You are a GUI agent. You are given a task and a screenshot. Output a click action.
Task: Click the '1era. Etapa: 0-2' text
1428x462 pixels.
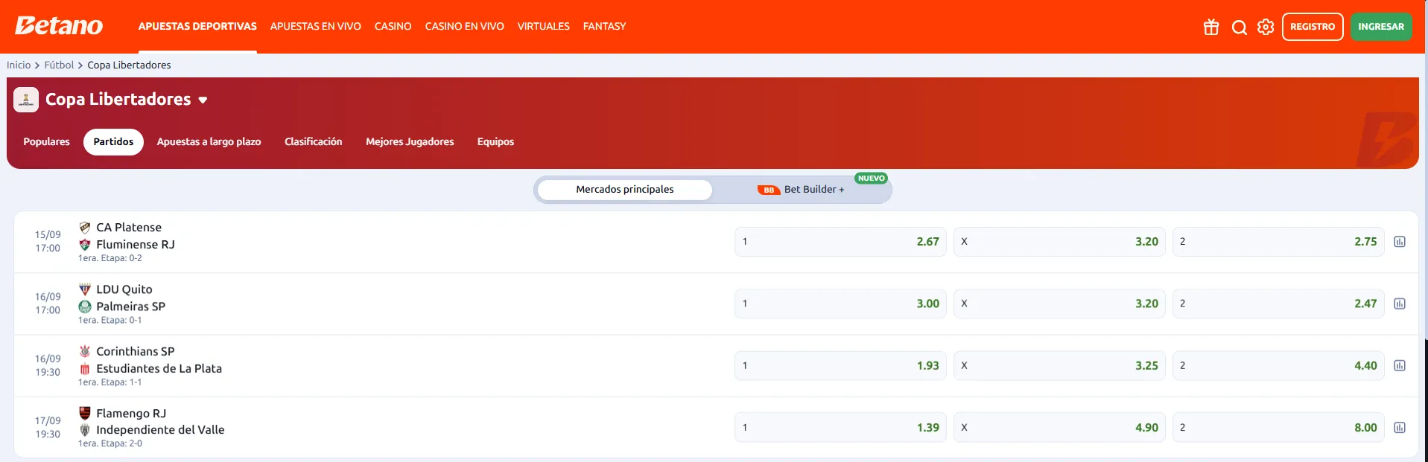click(110, 258)
